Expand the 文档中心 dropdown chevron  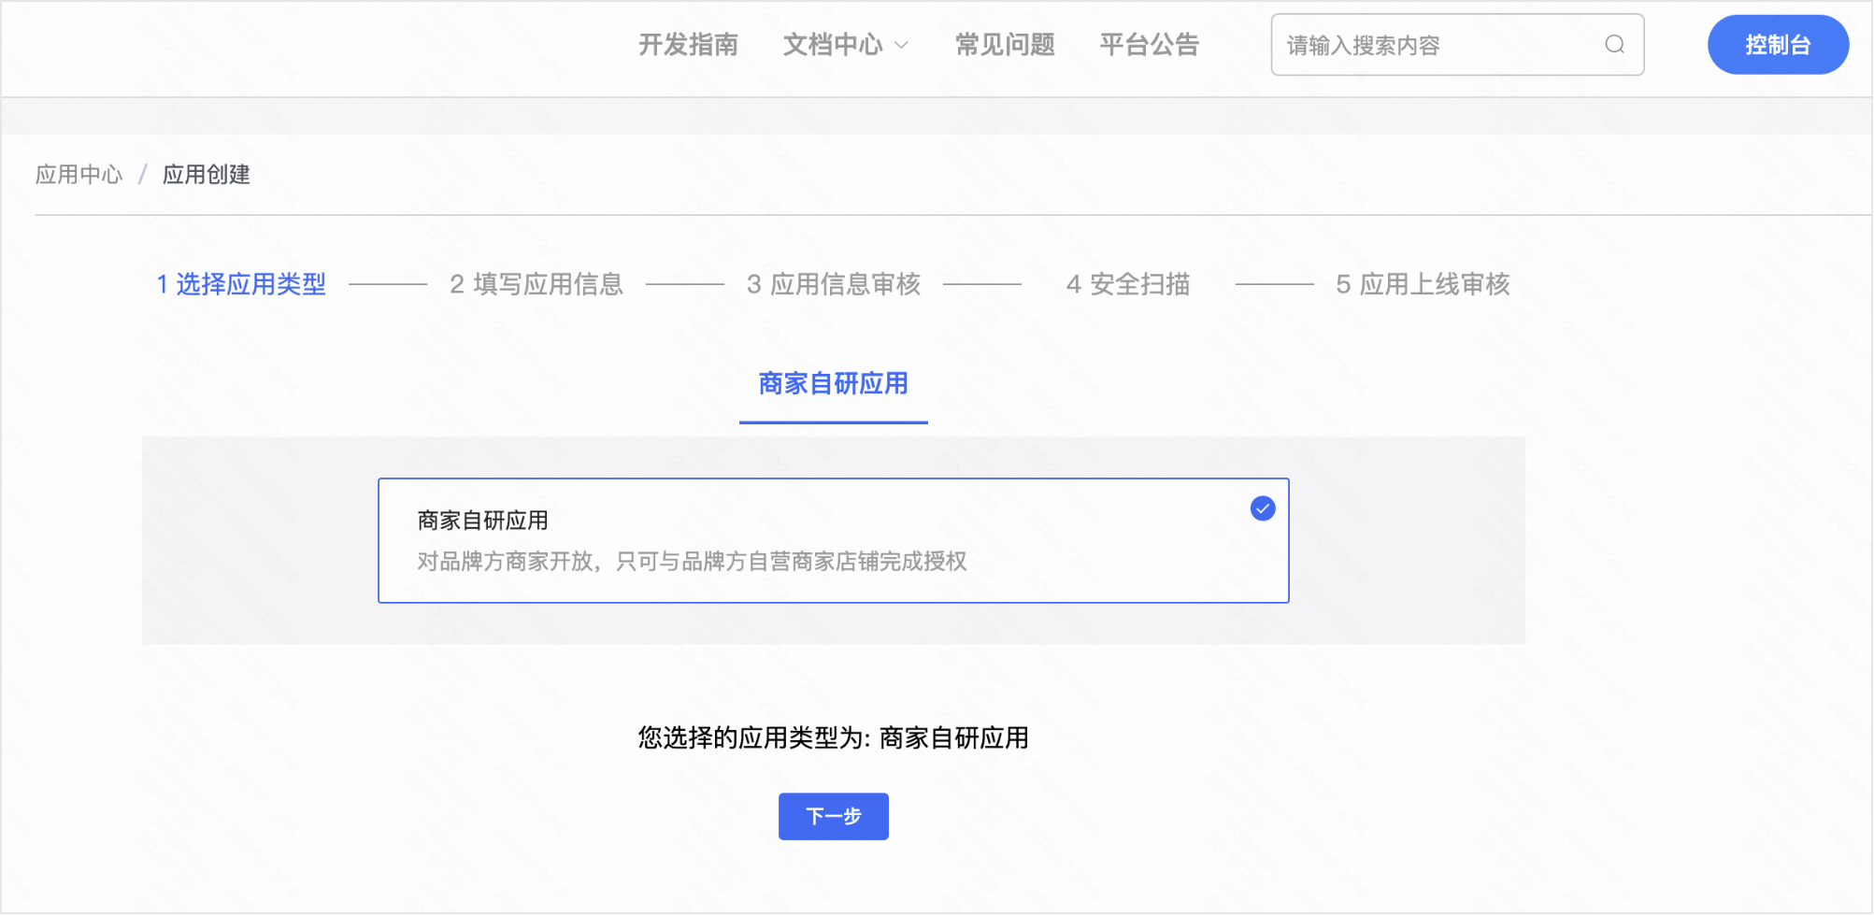901,45
